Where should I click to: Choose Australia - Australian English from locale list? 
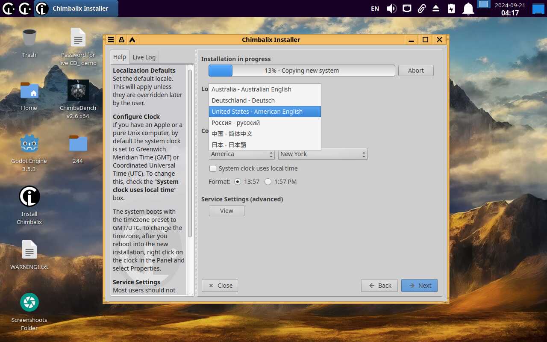pos(265,89)
